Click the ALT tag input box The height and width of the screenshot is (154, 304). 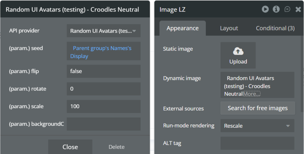point(257,143)
